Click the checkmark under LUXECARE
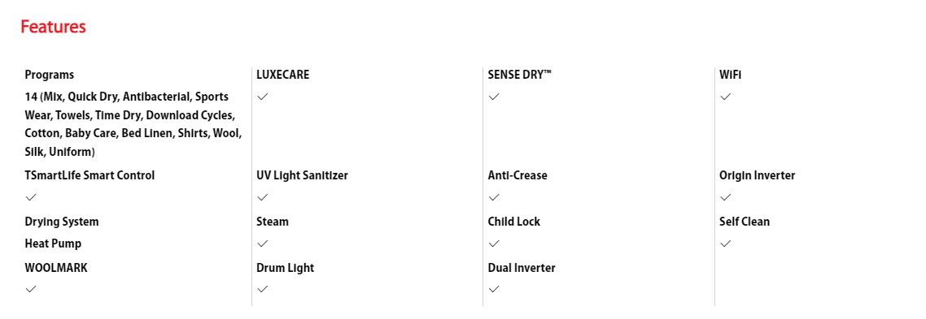The width and height of the screenshot is (926, 319). [262, 97]
